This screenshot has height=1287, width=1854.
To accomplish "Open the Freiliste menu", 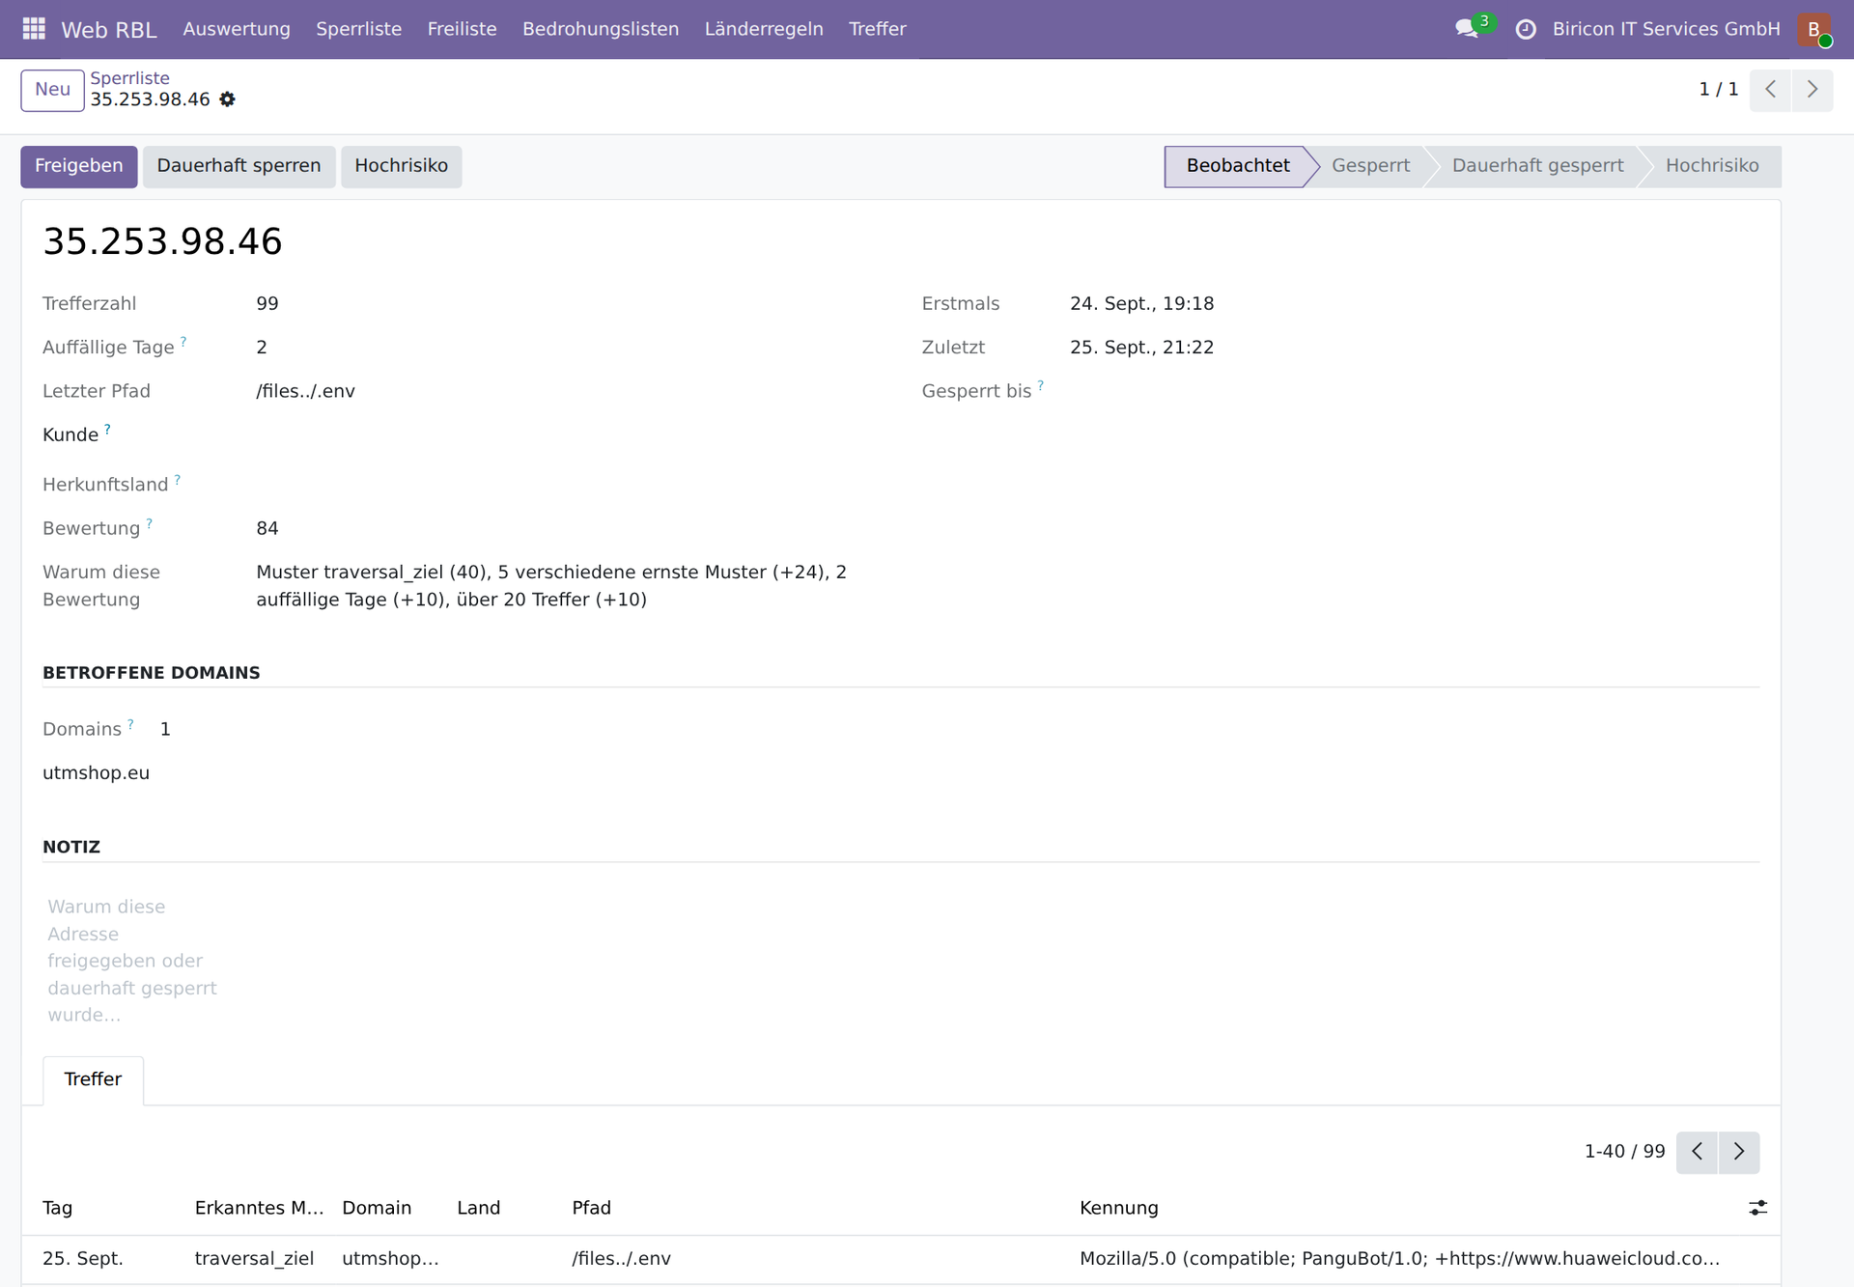I will pos(462,29).
